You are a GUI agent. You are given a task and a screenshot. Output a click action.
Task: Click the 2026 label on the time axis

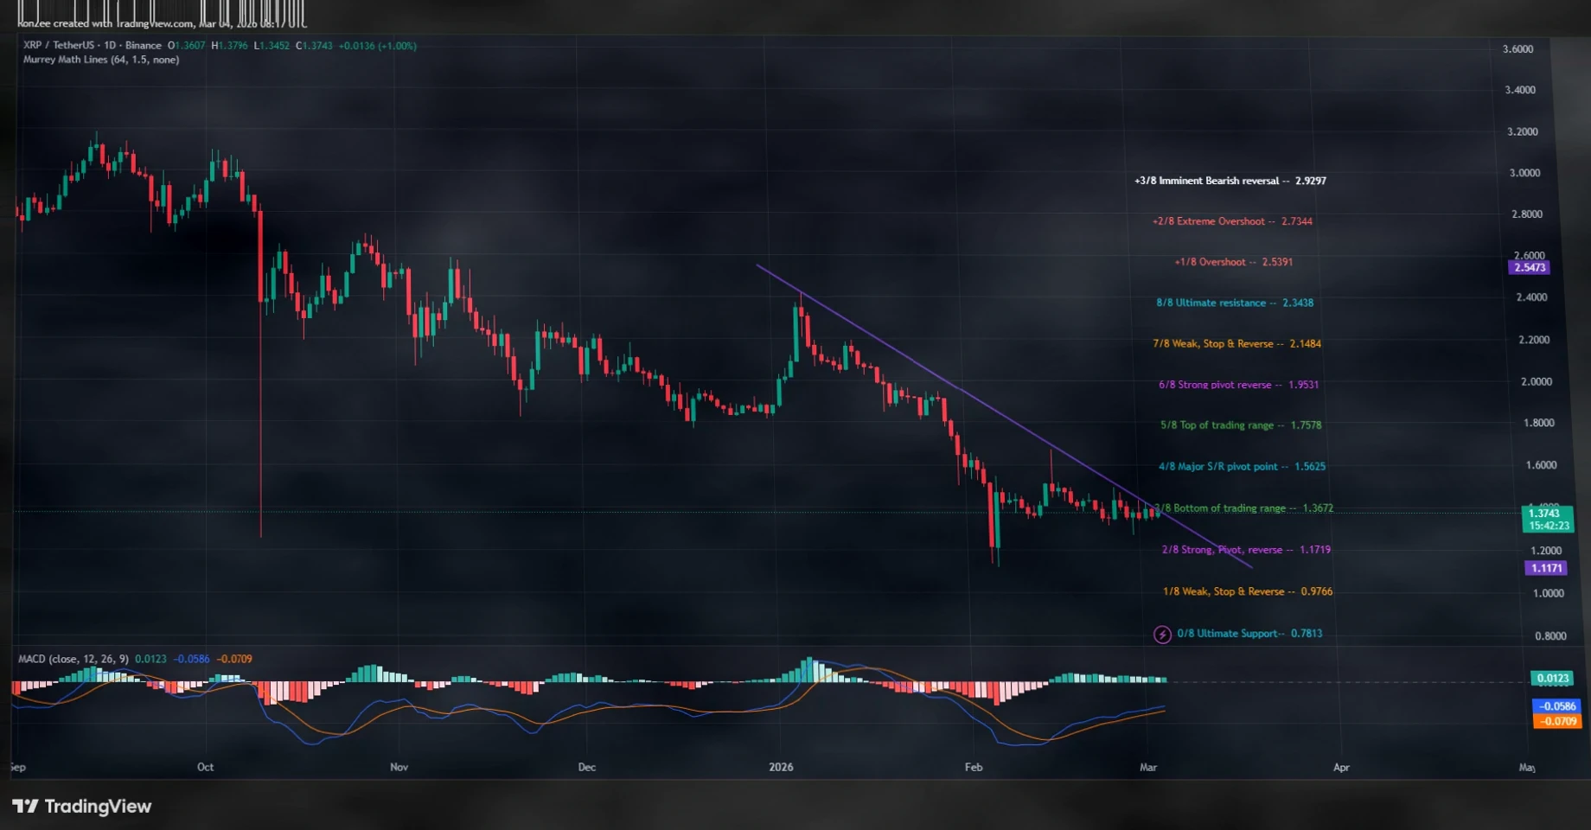(x=781, y=767)
